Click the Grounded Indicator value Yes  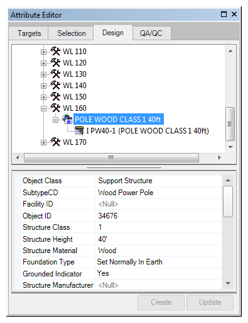[x=158, y=273]
